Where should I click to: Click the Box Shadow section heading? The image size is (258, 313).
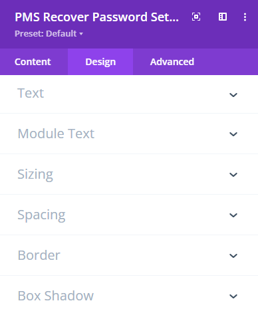(x=56, y=296)
